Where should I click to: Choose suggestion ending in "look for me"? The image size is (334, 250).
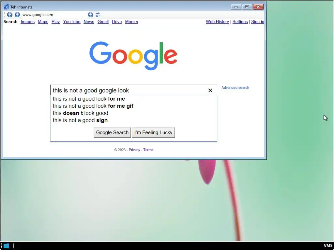(x=133, y=99)
